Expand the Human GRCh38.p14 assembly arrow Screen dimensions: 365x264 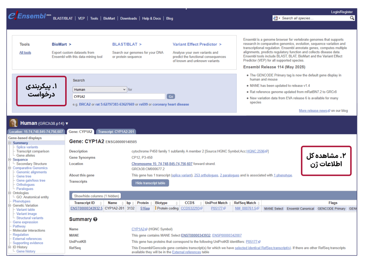pos(67,123)
